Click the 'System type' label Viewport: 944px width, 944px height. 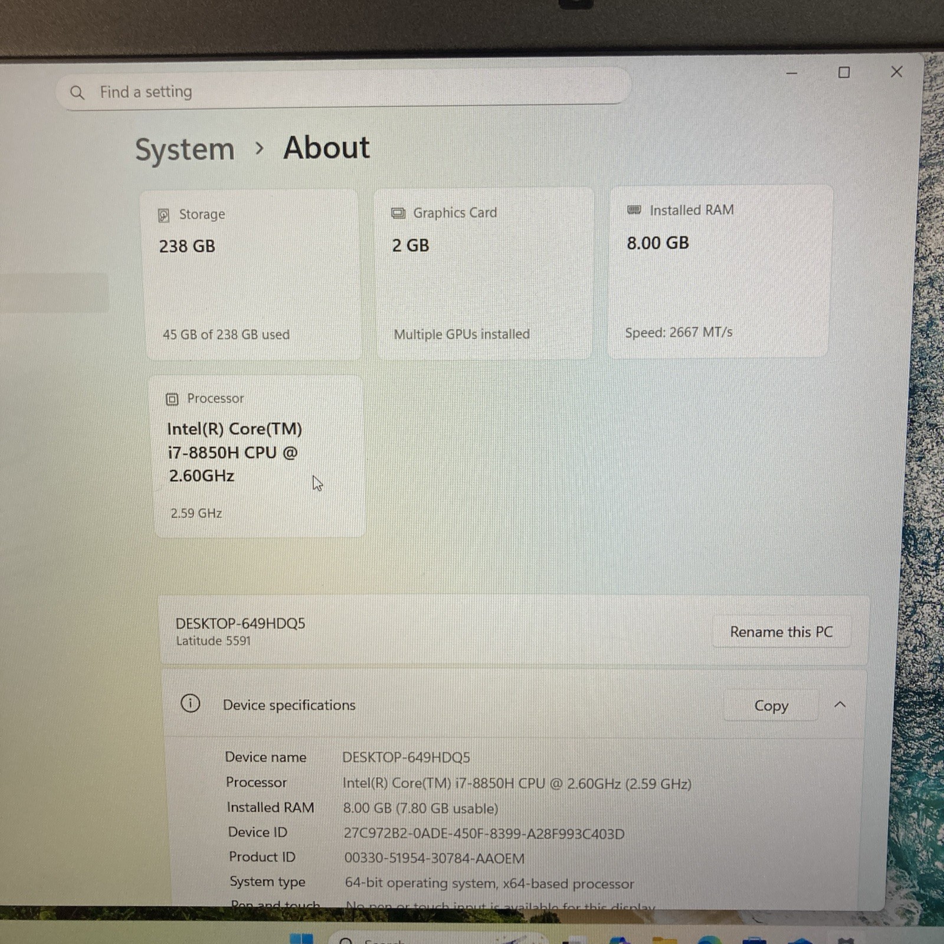(268, 882)
